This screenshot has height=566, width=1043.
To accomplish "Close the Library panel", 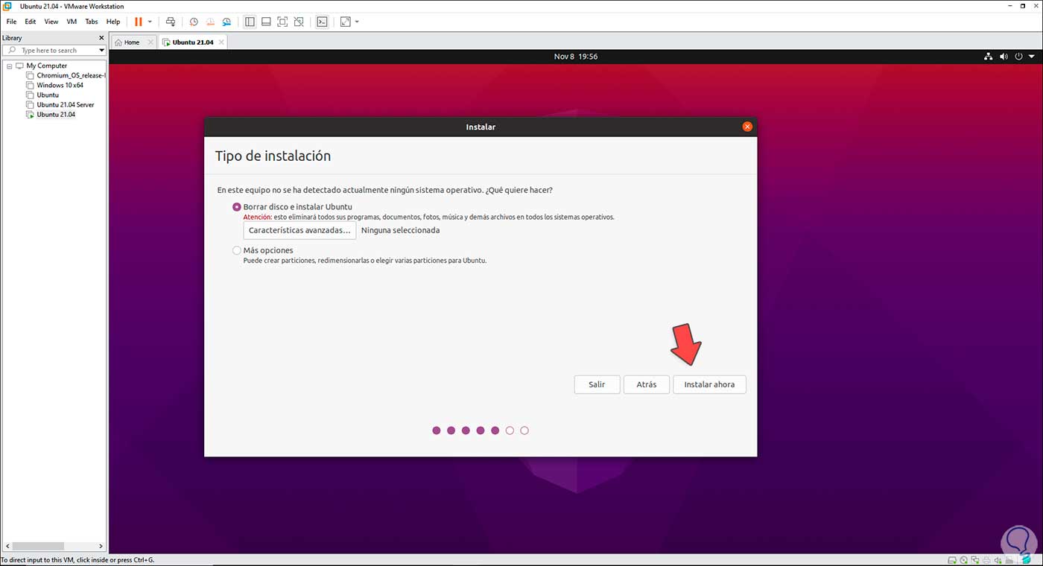I will click(101, 37).
